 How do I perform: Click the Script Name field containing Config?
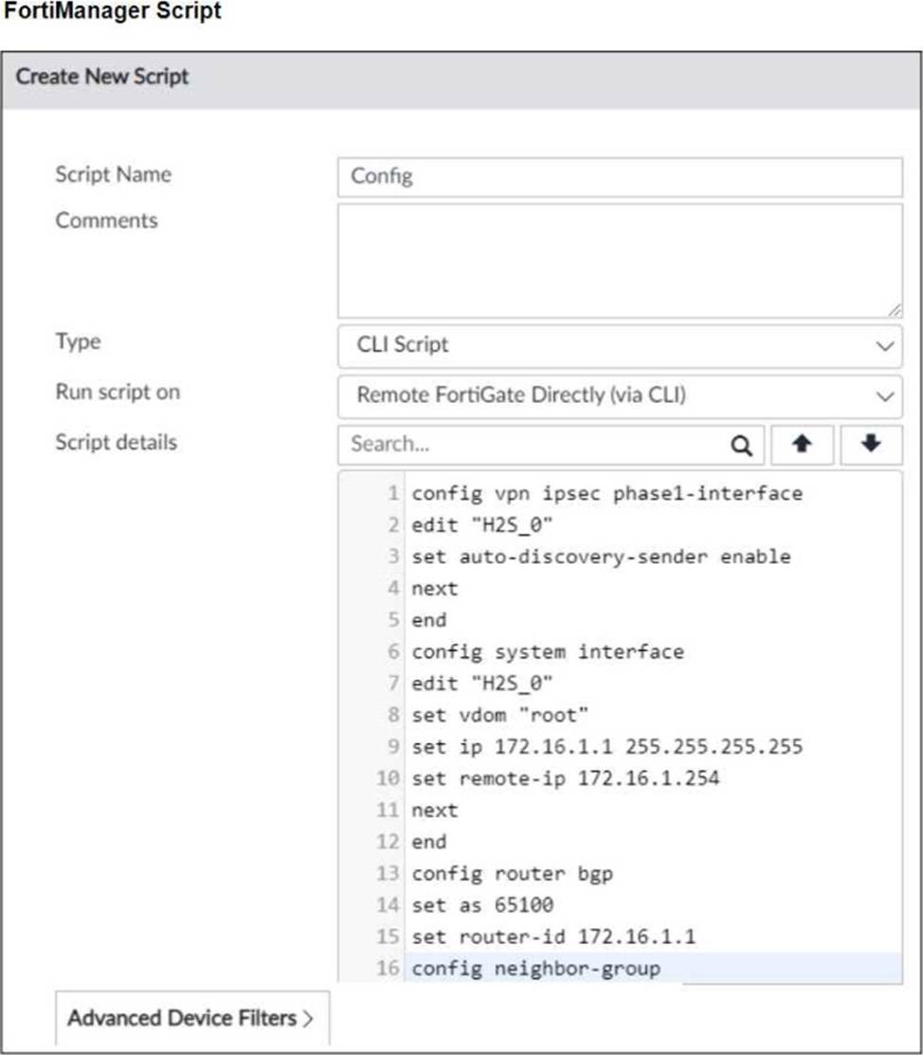pyautogui.click(x=620, y=177)
